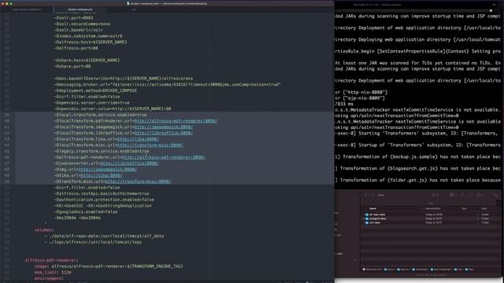
Task: Click the volumes: key
Action: pos(44,230)
